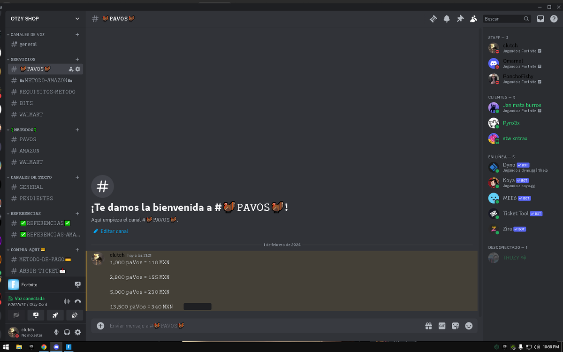
Task: Open notification settings bell icon
Action: pos(447,19)
